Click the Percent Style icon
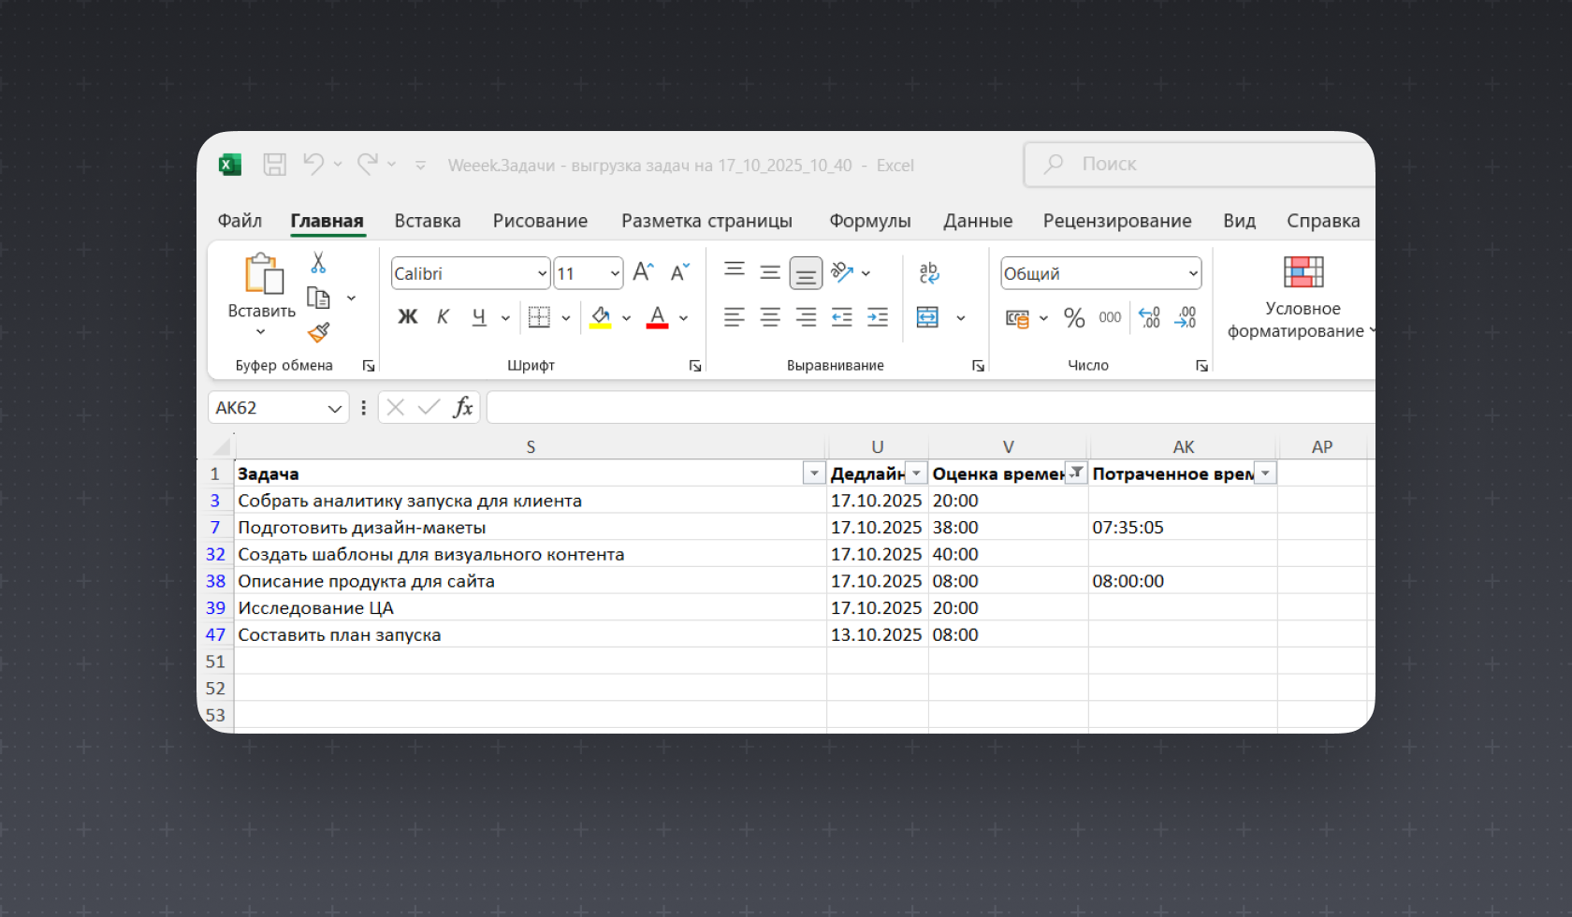 click(1074, 318)
